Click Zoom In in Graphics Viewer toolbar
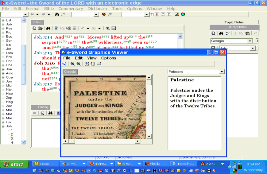The image size is (267, 174). (72, 64)
